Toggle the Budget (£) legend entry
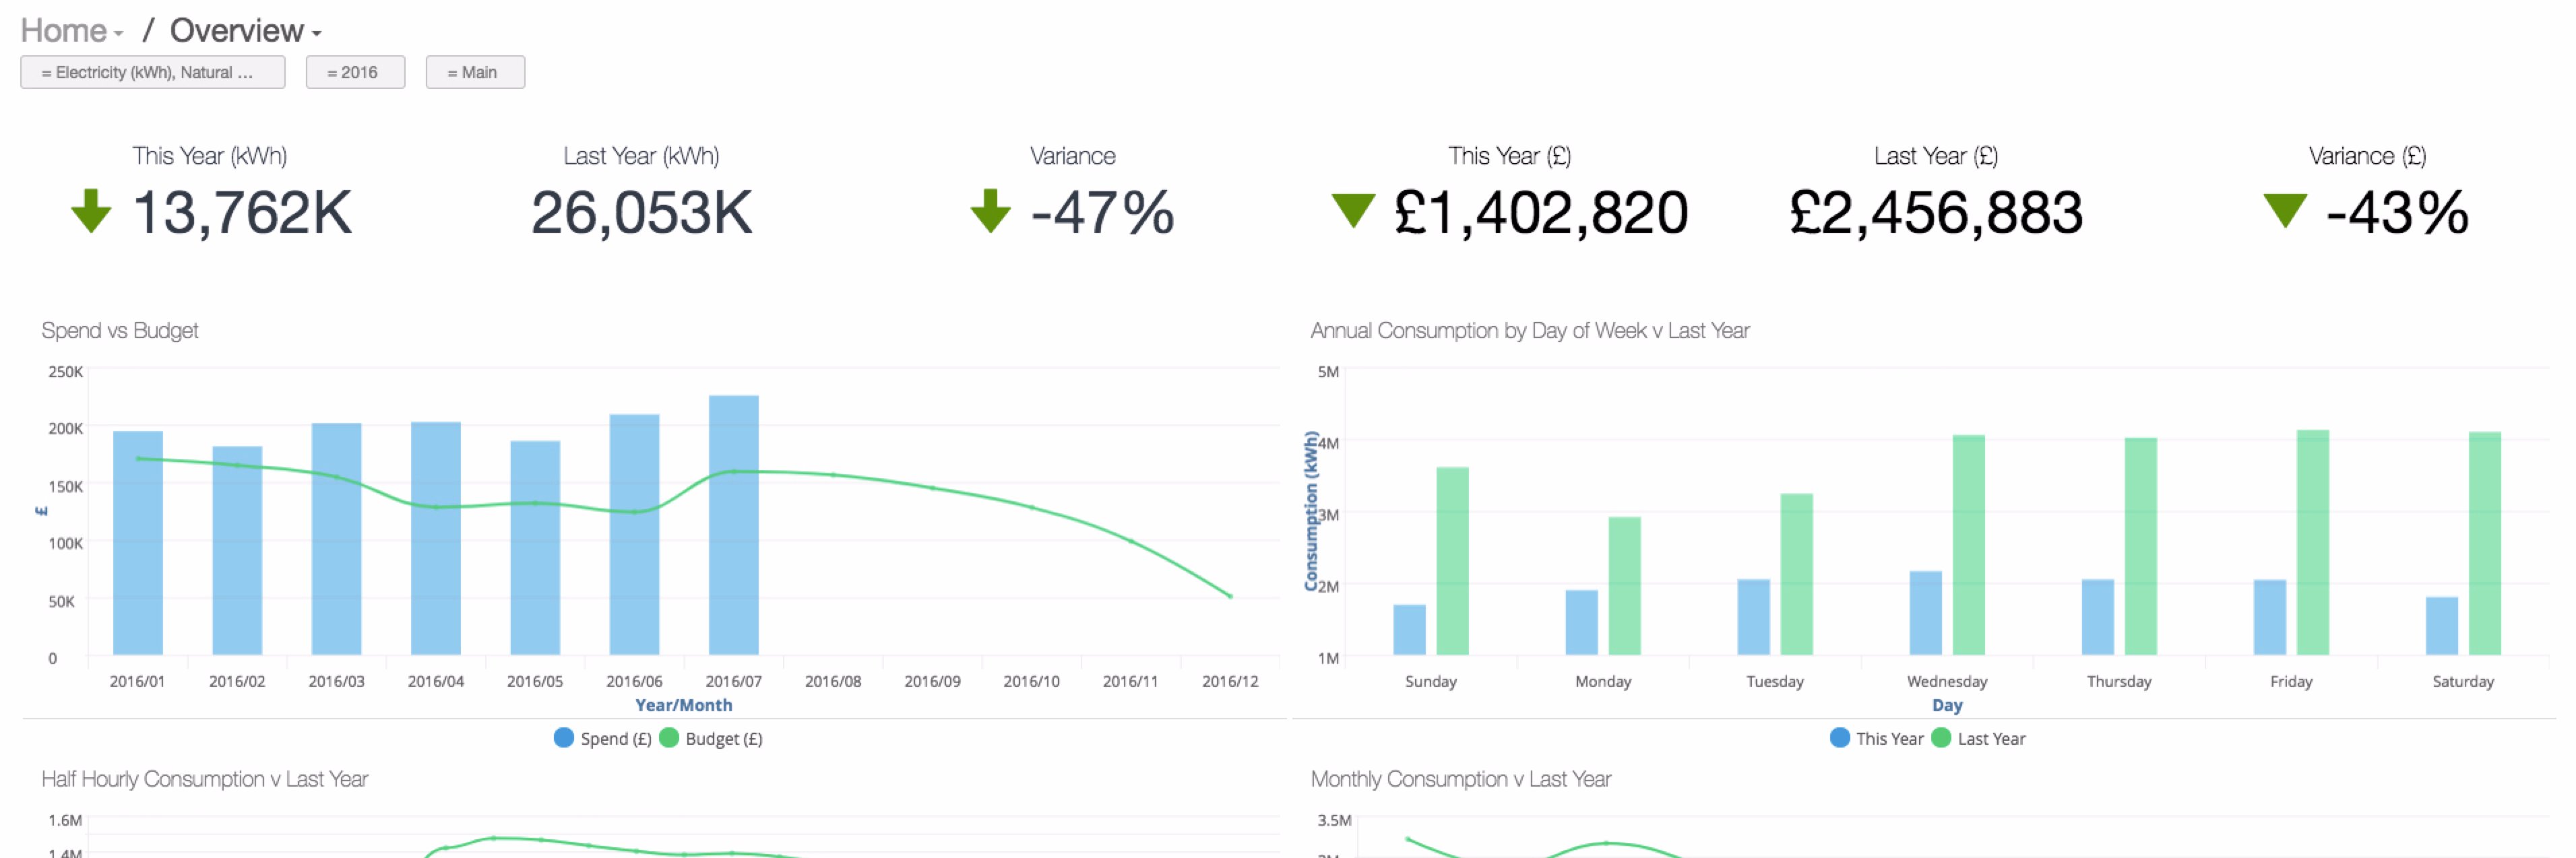 pos(711,738)
